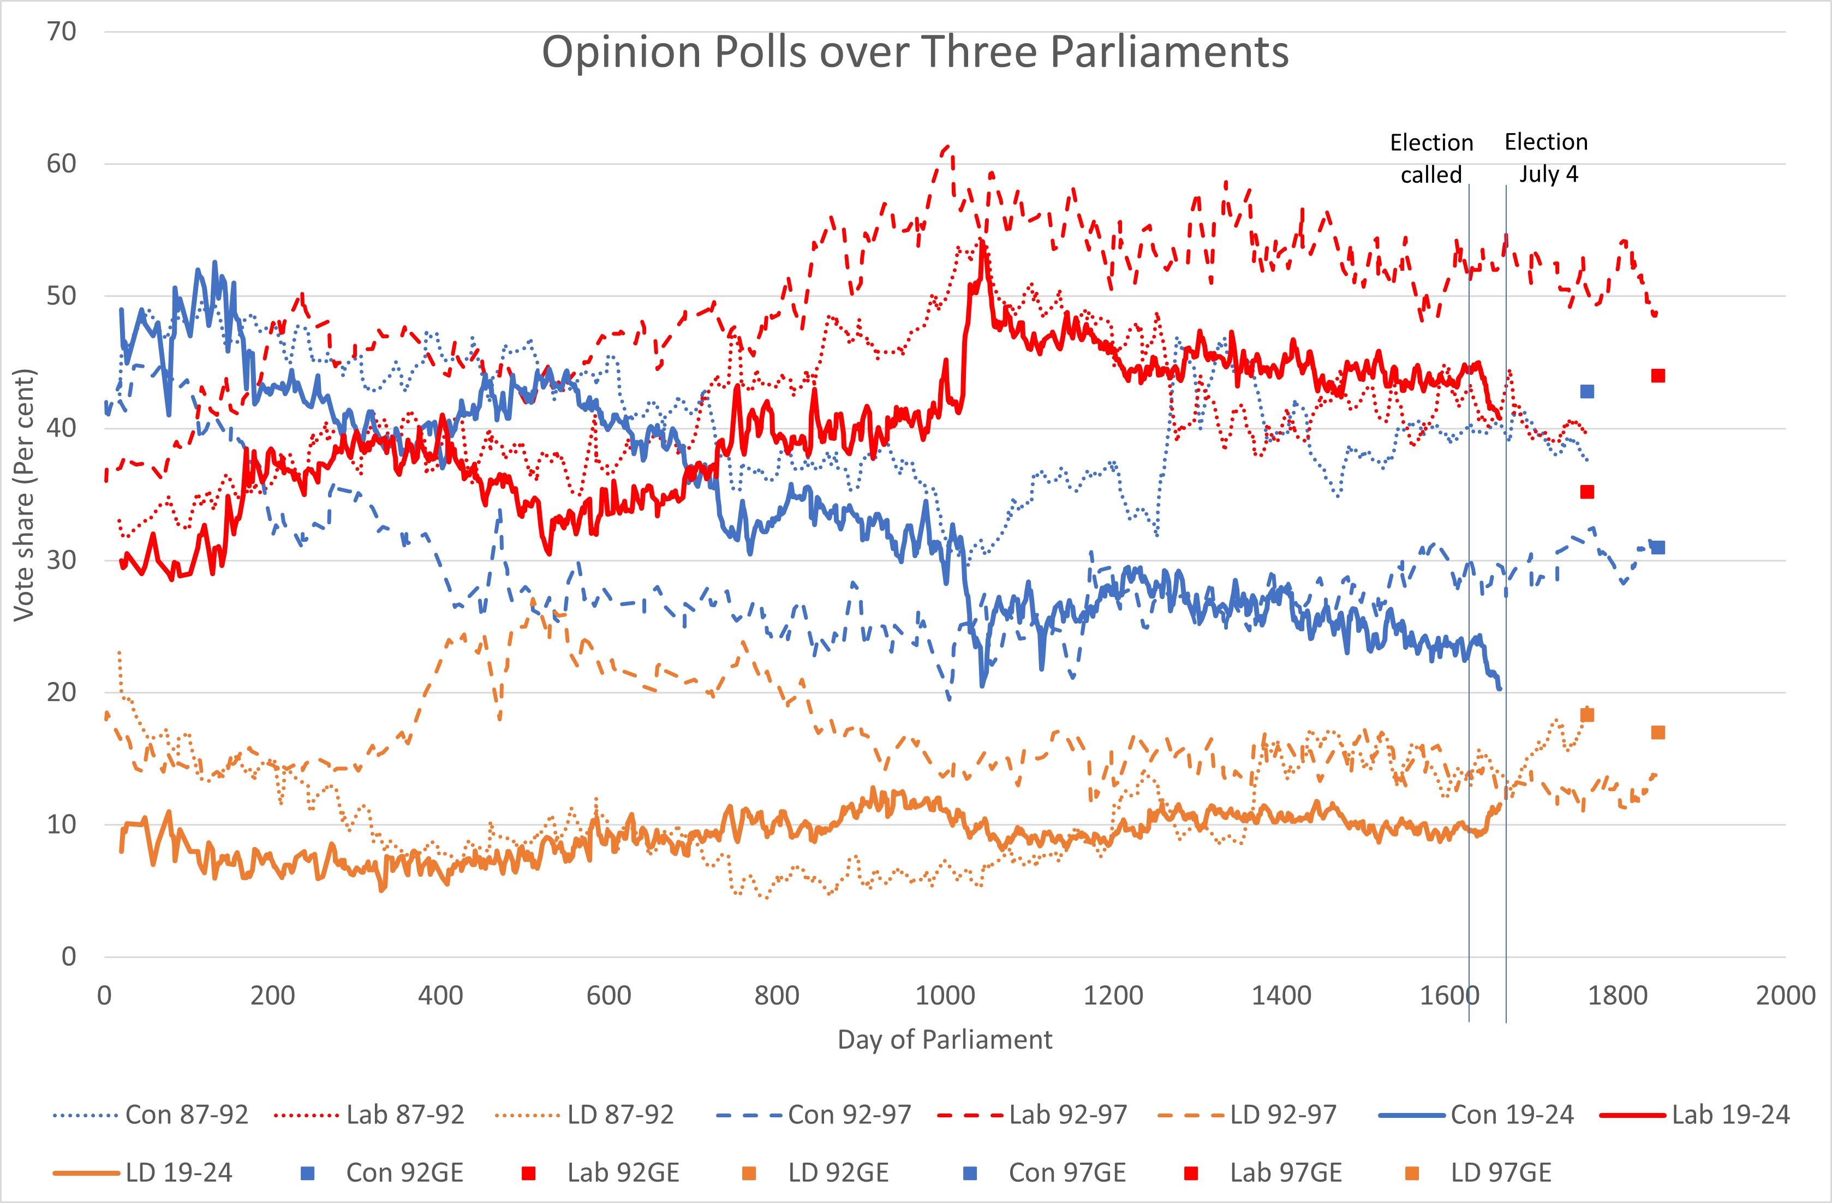Select the orange LD 97GE data point on the chart
Viewport: 1832px width, 1203px height.
(1658, 732)
